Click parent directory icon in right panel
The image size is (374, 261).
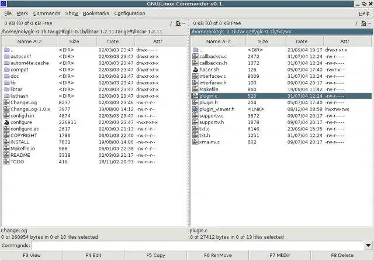click(x=195, y=50)
